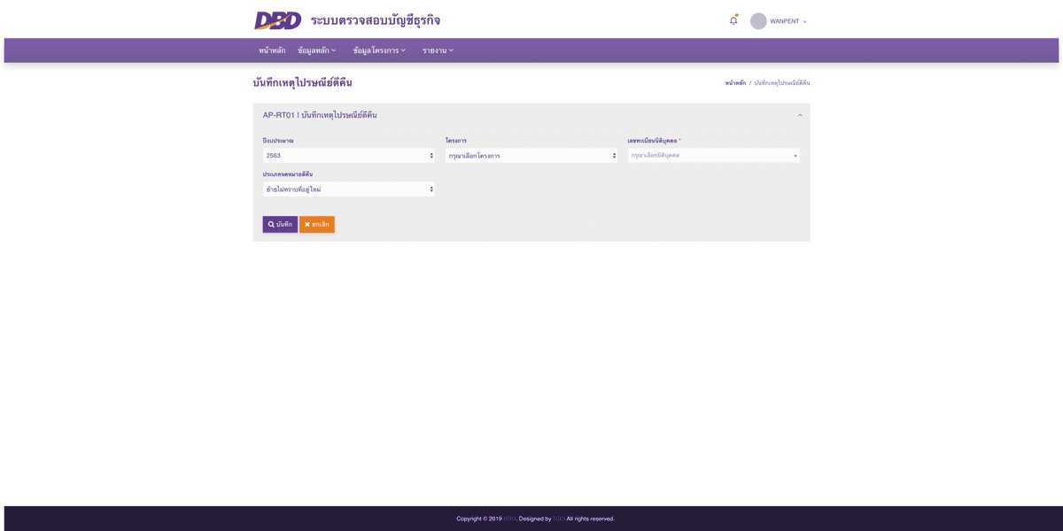Collapse the AP-RT01 panel with the chevron
The width and height of the screenshot is (1063, 531).
tap(800, 115)
